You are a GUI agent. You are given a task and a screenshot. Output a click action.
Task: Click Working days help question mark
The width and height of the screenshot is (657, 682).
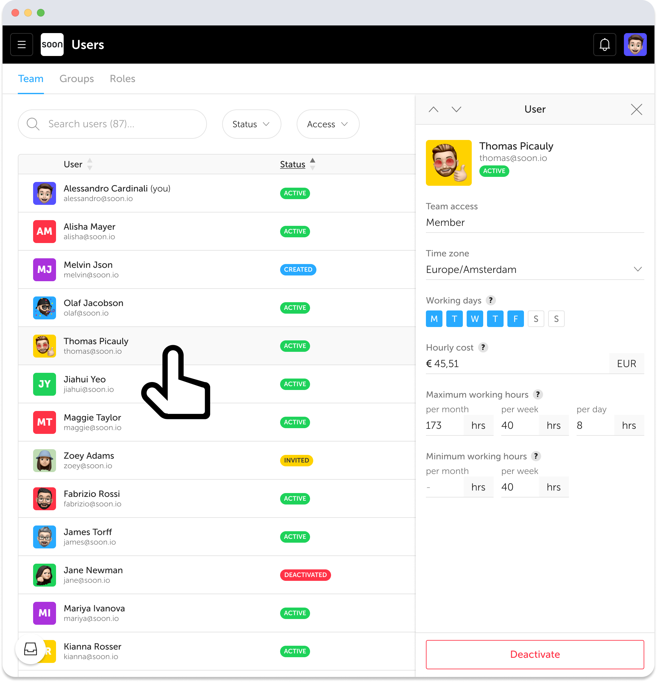pyautogui.click(x=491, y=300)
